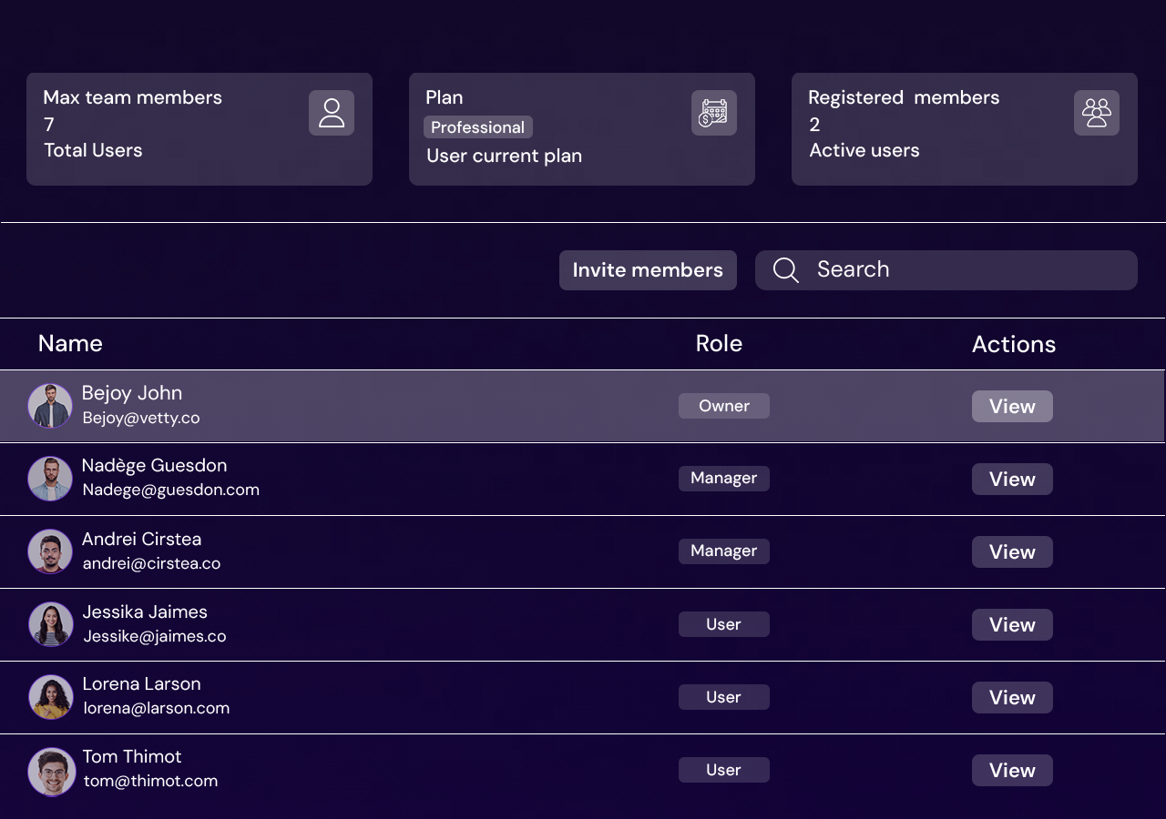Open Jessika Jaimes's View action
Viewport: 1166px width, 819px height.
[x=1012, y=625]
